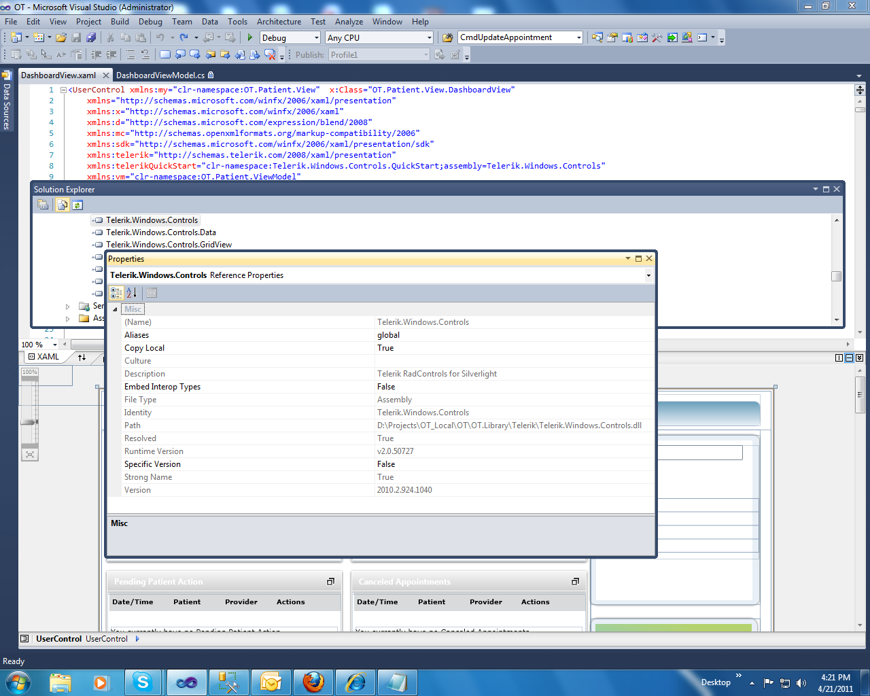Switch Properties grid to Alphabetical view
The height and width of the screenshot is (696, 870).
click(x=132, y=292)
